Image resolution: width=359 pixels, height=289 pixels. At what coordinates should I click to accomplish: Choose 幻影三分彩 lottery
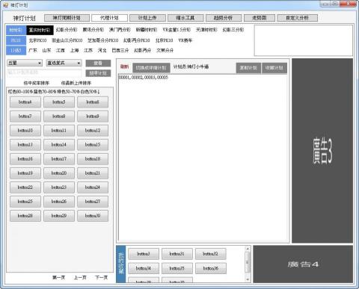pos(233,30)
